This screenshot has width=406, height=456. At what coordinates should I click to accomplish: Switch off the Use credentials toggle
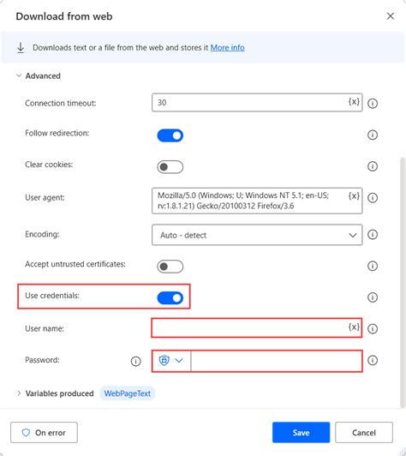(x=170, y=297)
